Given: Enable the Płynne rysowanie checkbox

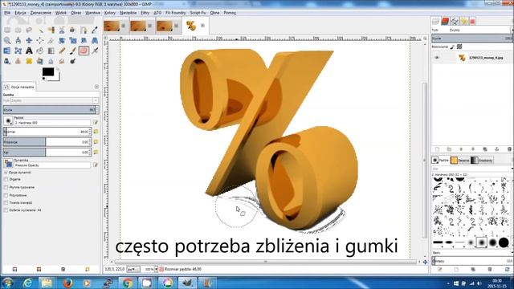Looking at the screenshot, I should [6, 187].
